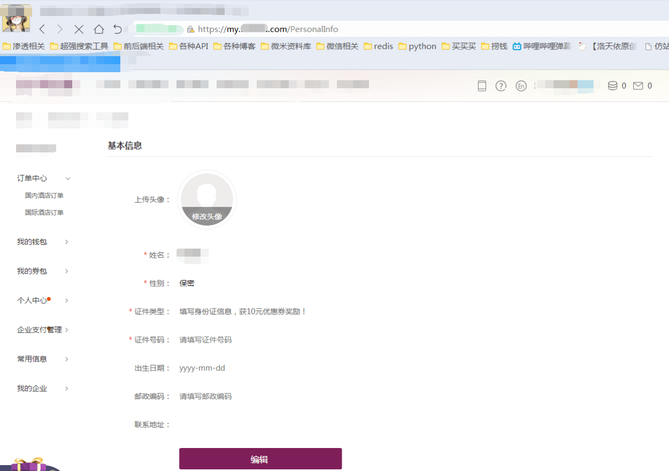669x471 pixels.
Task: Click the undo/restore arrow icon in toolbar
Action: click(118, 29)
